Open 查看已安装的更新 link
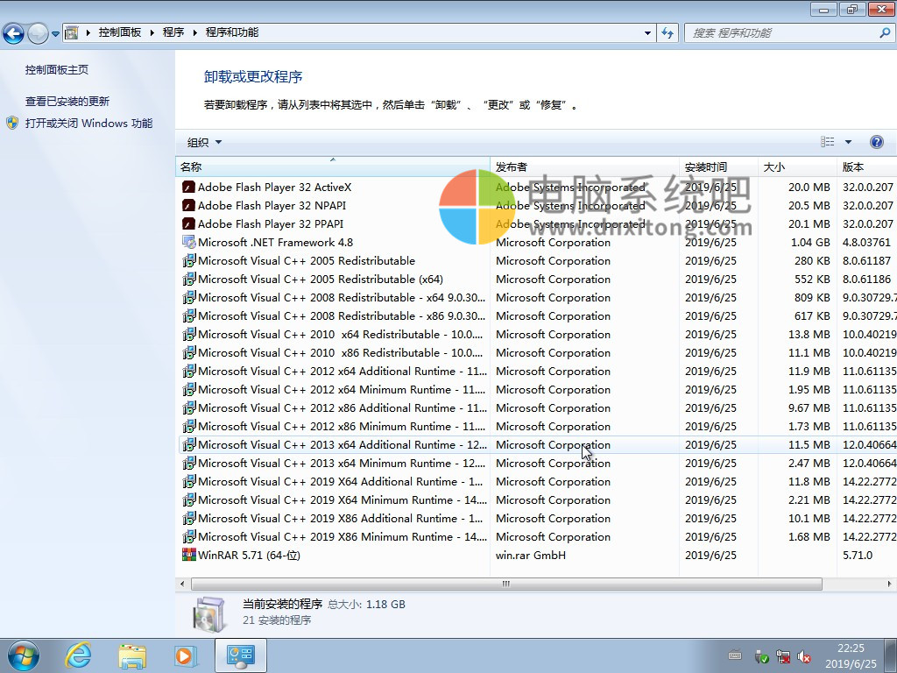This screenshot has height=673, width=897. 67,102
